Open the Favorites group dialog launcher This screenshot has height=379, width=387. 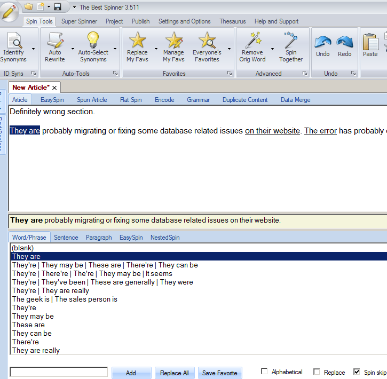(x=230, y=73)
